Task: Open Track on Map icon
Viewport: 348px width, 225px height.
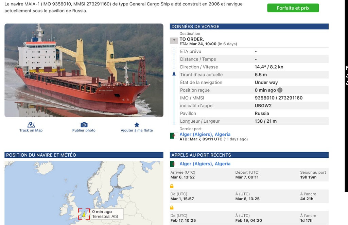Action: 31,125
